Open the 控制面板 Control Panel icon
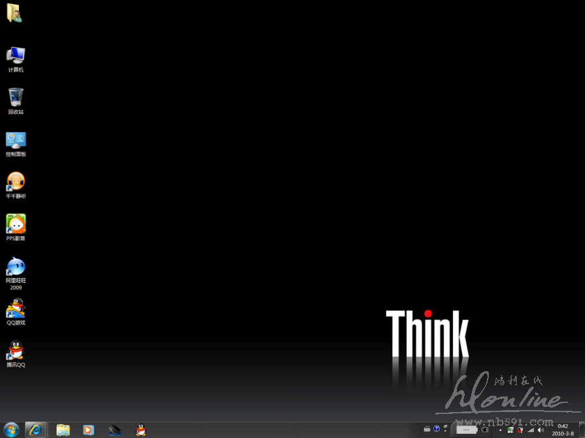585x438 pixels. click(16, 144)
